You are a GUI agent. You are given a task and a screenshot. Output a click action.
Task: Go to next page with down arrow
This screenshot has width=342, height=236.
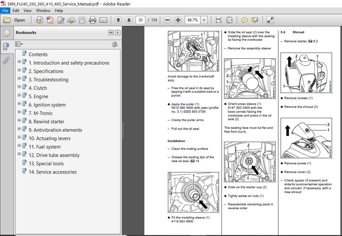coord(129,20)
